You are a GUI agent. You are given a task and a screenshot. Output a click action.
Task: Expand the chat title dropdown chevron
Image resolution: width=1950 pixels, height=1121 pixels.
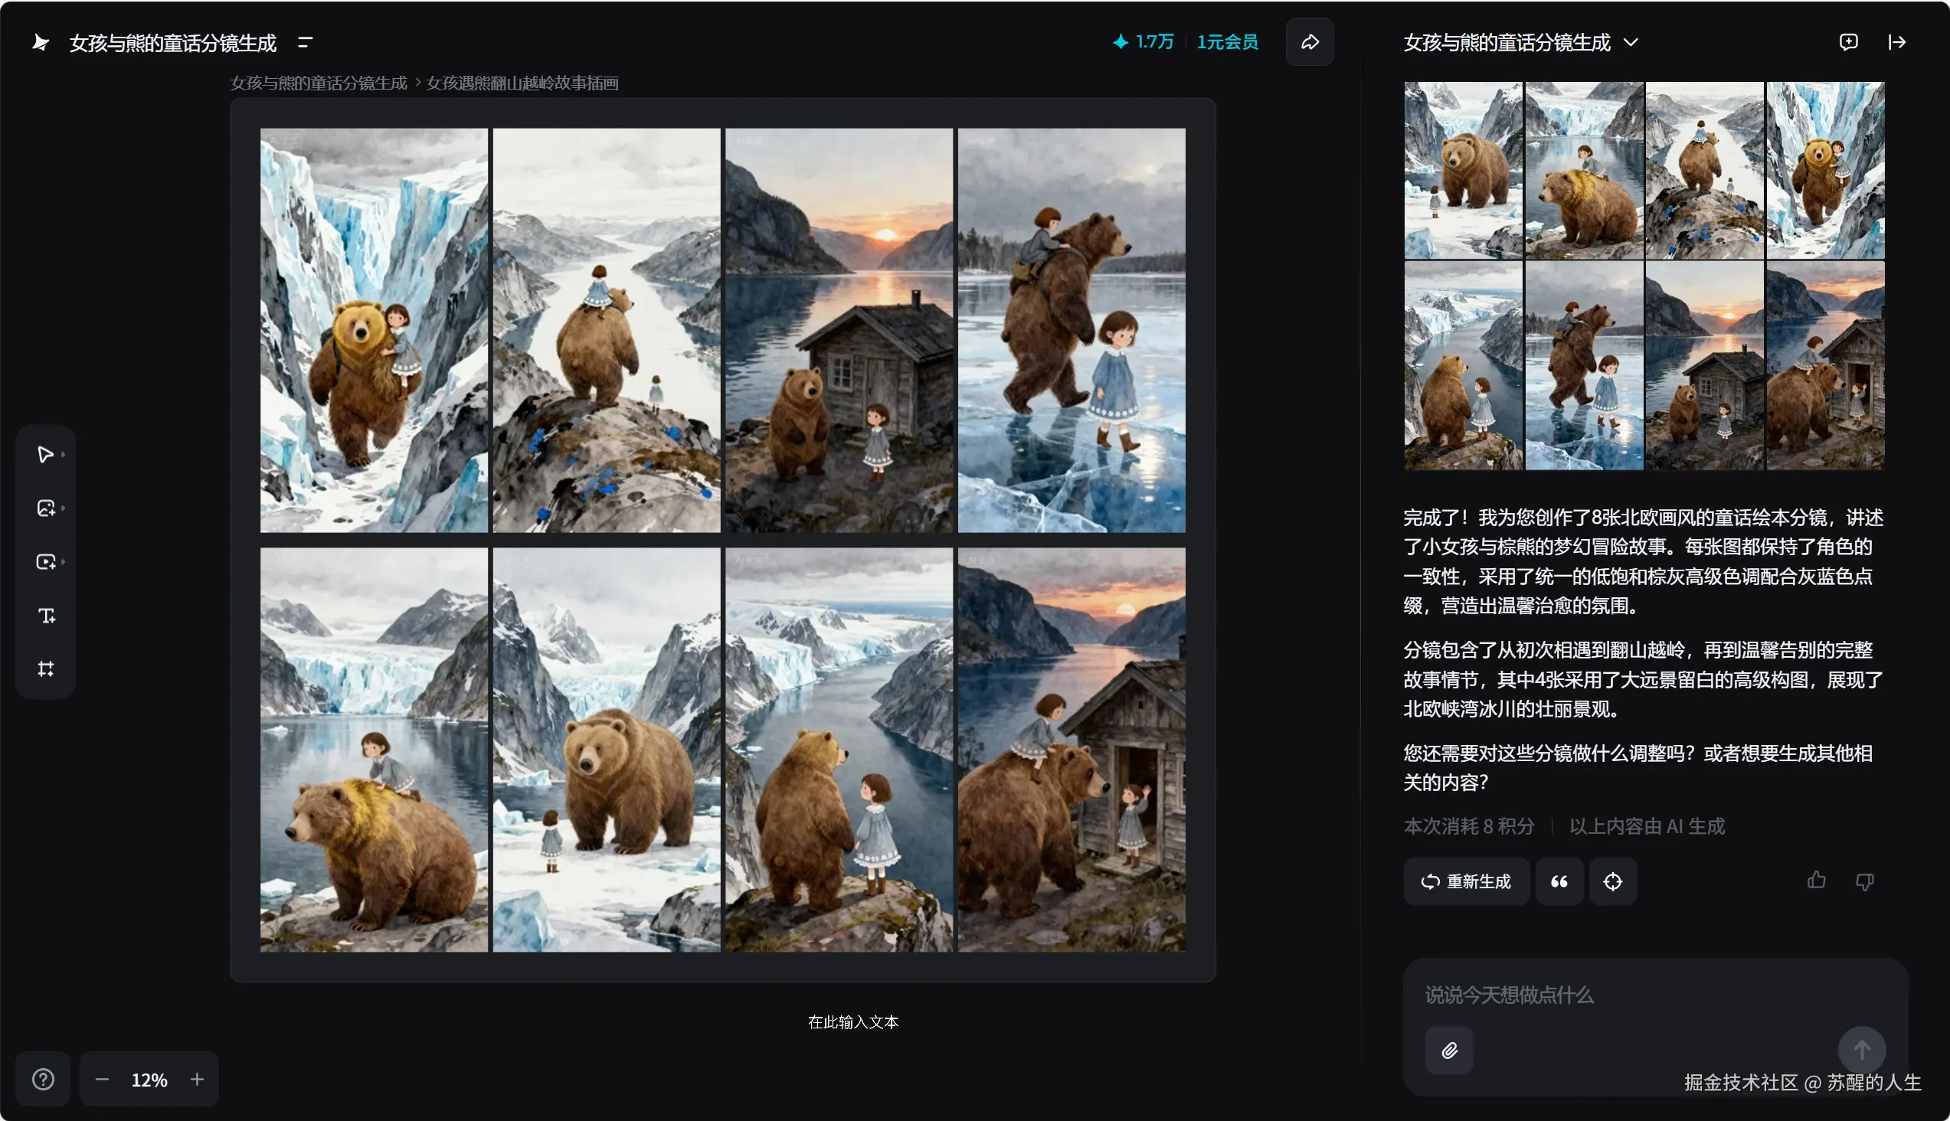point(1631,42)
